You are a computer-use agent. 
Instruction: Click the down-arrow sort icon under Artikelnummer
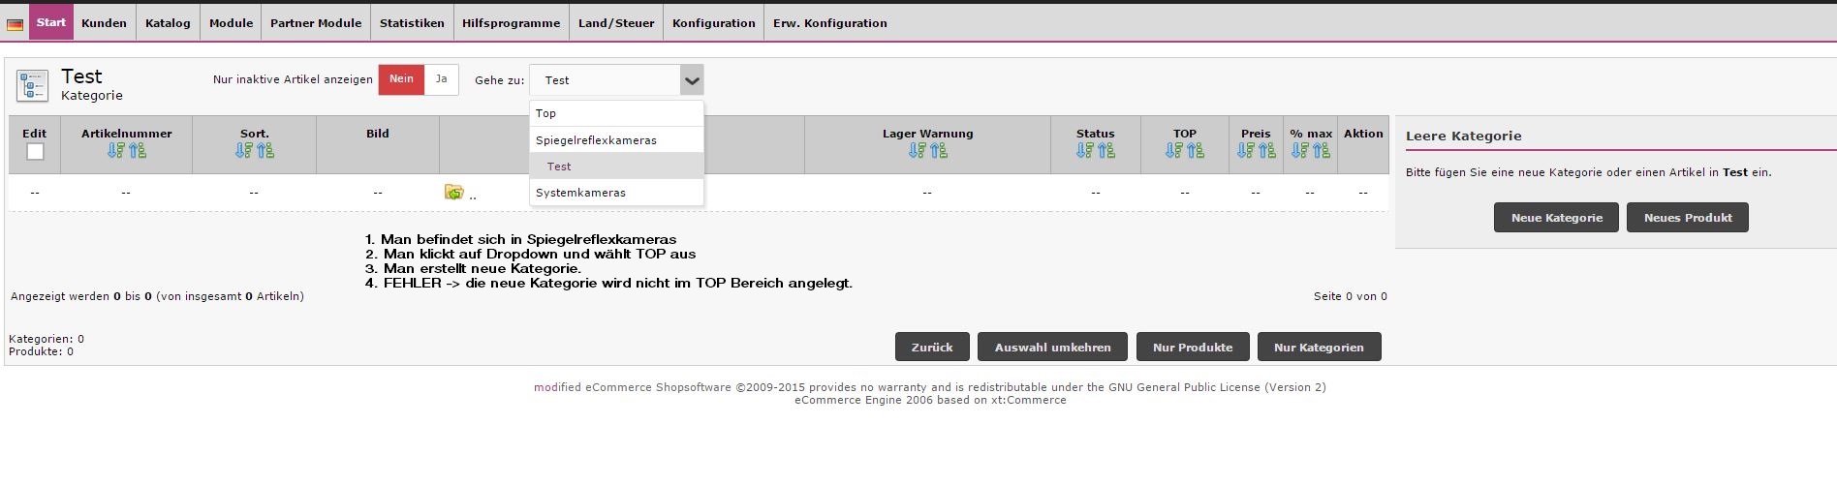point(116,151)
